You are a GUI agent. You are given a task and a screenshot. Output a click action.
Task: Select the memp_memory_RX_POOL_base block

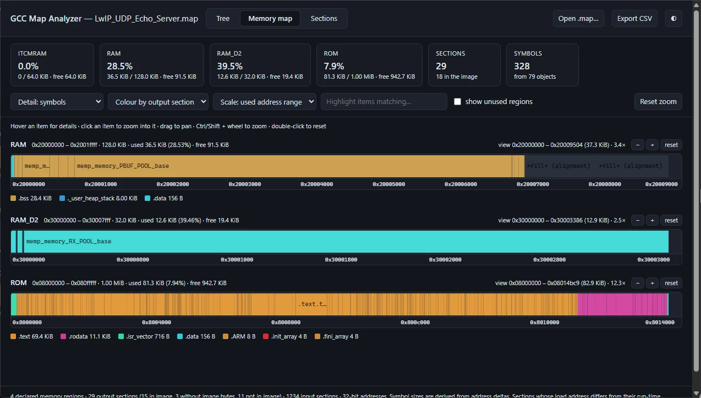coord(346,241)
